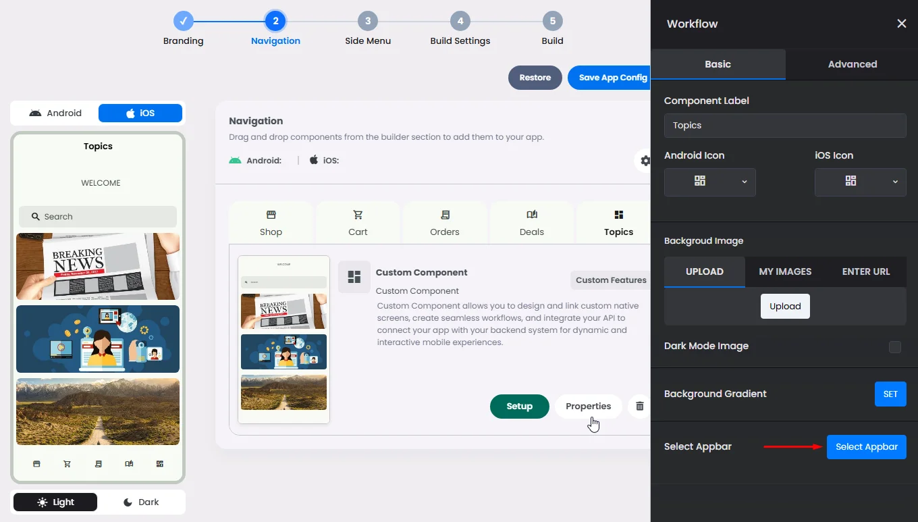918x522 pixels.
Task: Click the orders icon in phone preview bottom bar
Action: (99, 464)
